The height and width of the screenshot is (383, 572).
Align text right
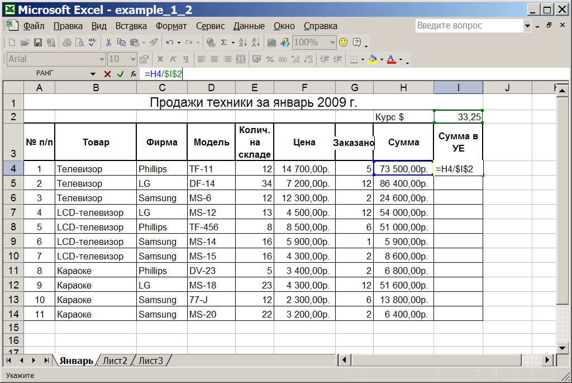point(227,59)
